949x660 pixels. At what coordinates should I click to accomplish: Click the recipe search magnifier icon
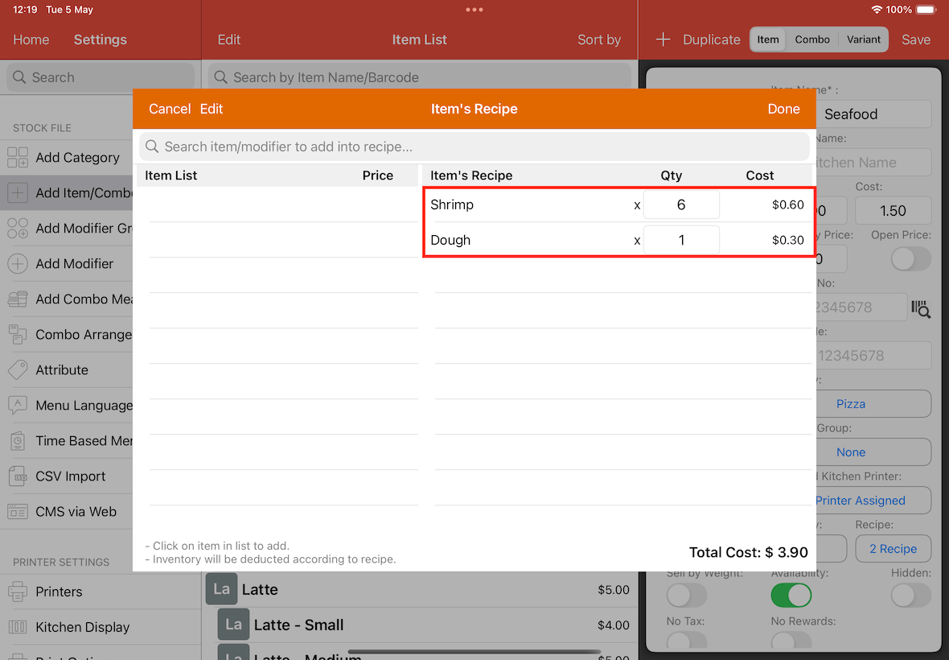[152, 146]
